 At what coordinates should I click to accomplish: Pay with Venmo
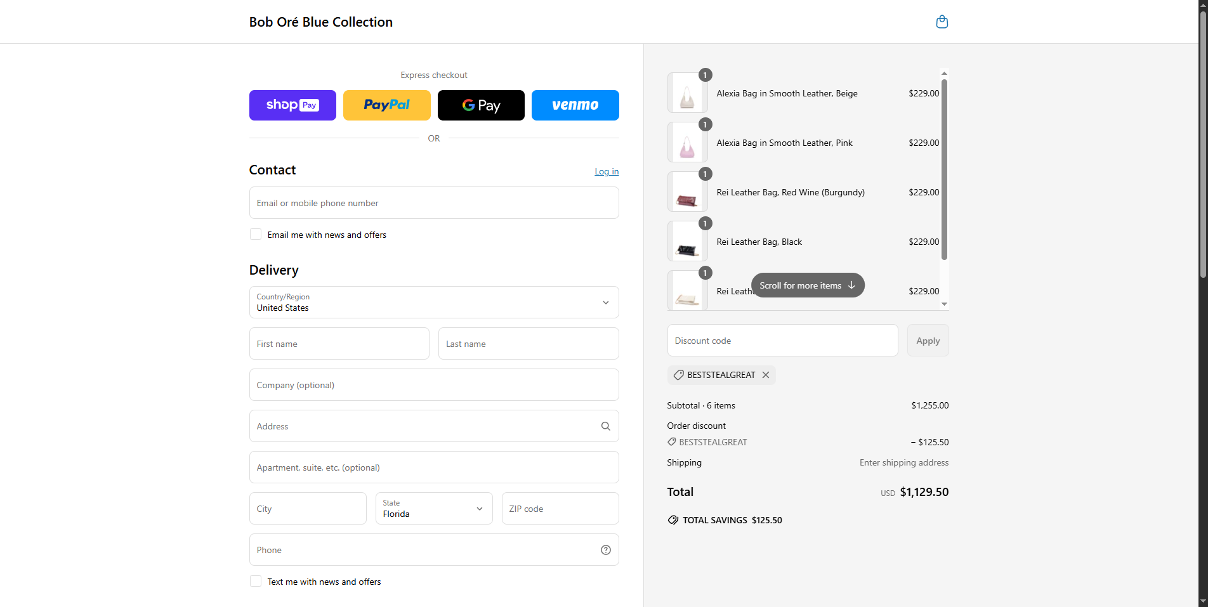pyautogui.click(x=575, y=105)
